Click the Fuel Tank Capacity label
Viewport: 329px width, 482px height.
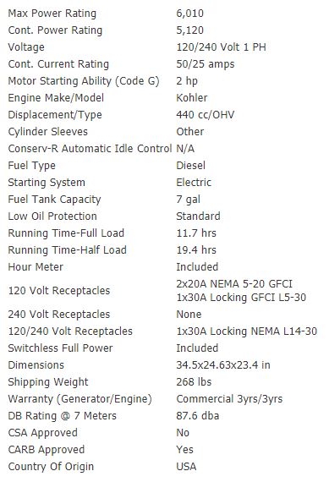click(x=54, y=200)
